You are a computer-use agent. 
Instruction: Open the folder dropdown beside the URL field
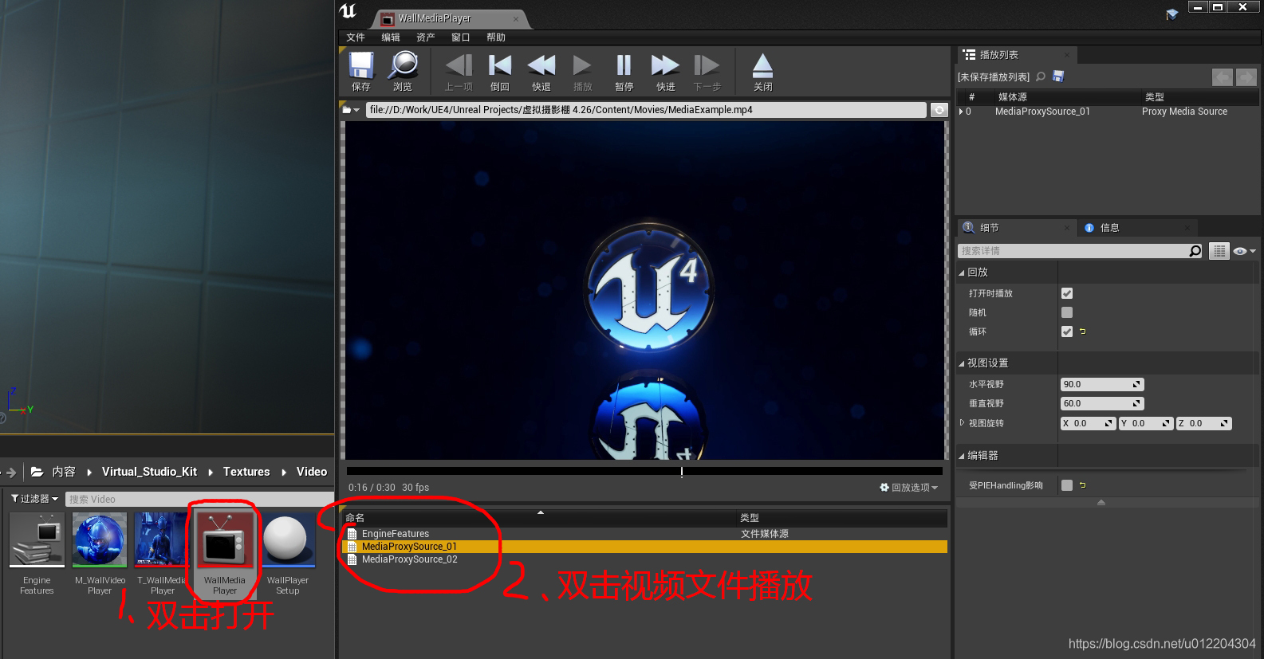[x=351, y=110]
